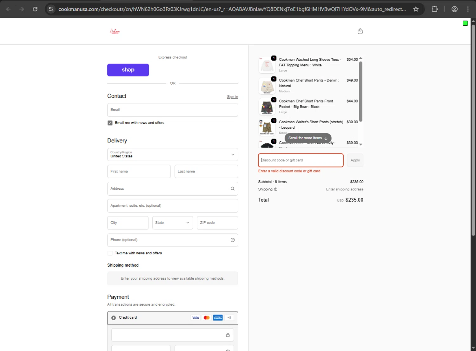This screenshot has height=351, width=476.
Task: Click the Mastercard icon
Action: point(207,317)
